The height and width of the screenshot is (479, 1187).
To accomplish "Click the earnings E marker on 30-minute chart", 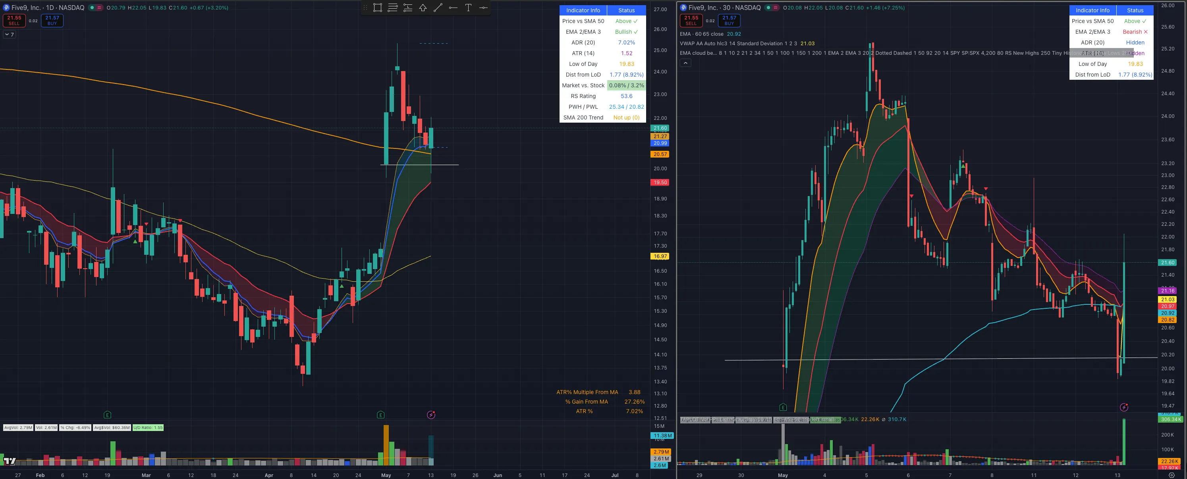I will (783, 407).
